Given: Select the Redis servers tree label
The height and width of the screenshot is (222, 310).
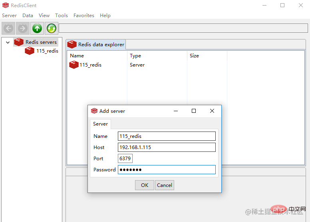Looking at the screenshot, I should tap(41, 42).
